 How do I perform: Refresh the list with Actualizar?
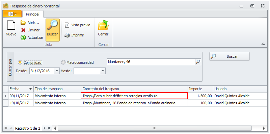(x=32, y=37)
